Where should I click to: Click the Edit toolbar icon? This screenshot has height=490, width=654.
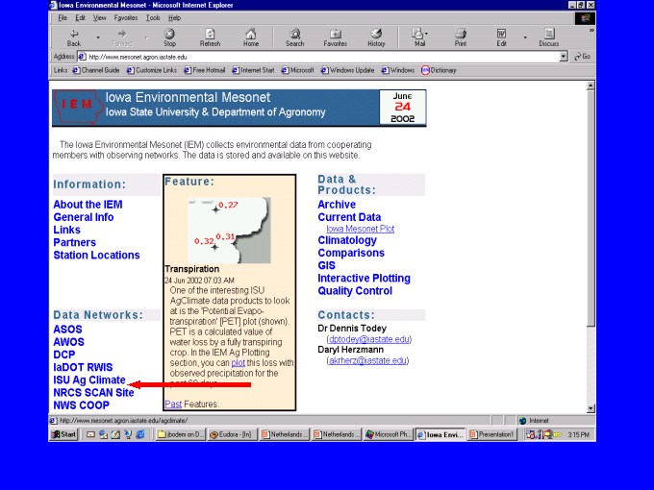(x=501, y=37)
